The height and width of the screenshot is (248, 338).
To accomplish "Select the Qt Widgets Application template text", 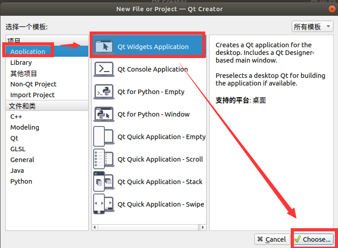I will pyautogui.click(x=153, y=47).
